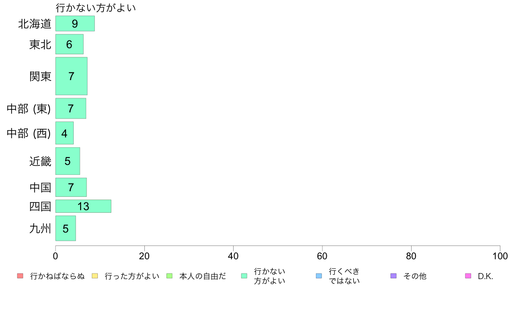Click the 四国 axis label
The width and height of the screenshot is (512, 317).
click(x=40, y=206)
